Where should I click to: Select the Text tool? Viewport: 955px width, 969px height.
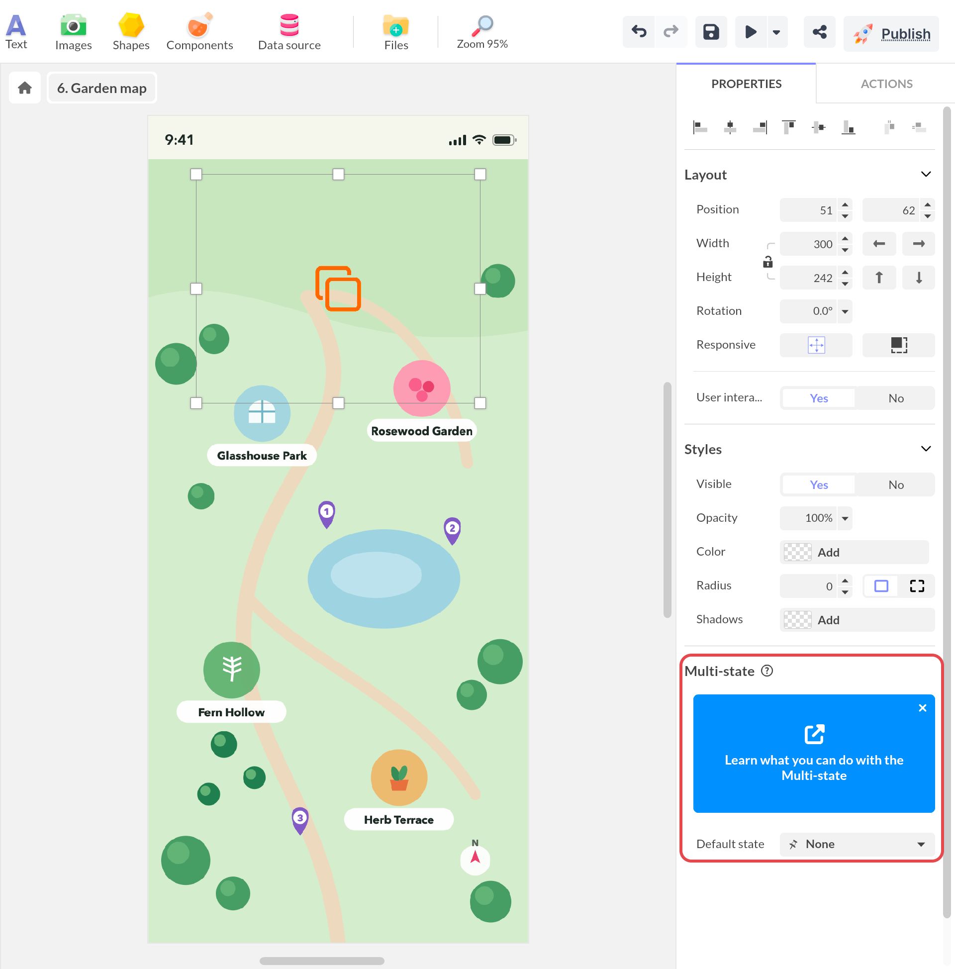coord(16,32)
